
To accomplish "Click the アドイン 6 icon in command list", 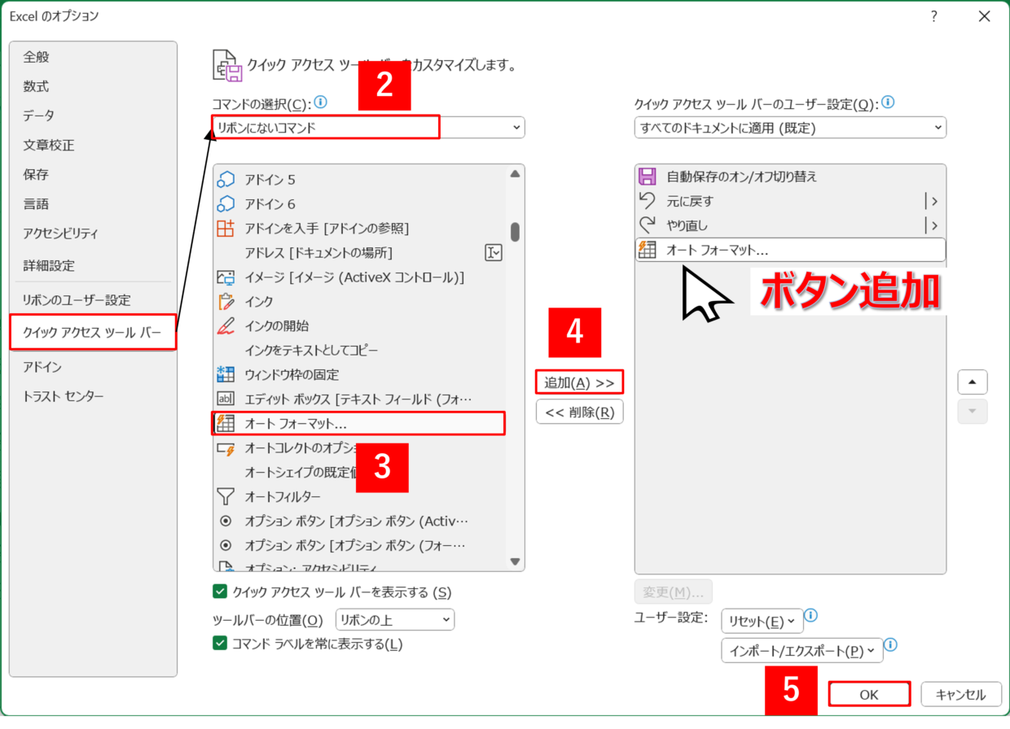I will coord(226,203).
